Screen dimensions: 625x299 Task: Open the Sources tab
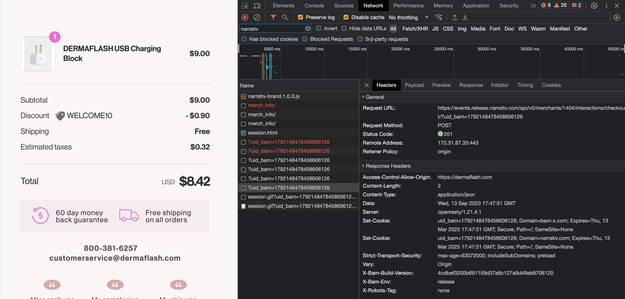pos(344,5)
